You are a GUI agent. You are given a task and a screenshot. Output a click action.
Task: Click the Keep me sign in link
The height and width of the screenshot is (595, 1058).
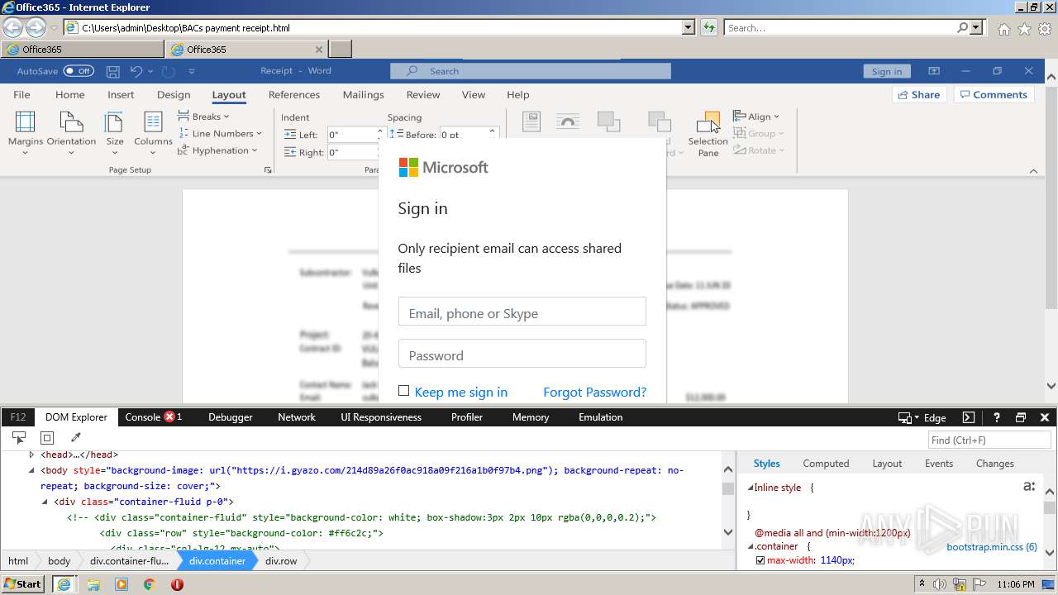(x=461, y=392)
